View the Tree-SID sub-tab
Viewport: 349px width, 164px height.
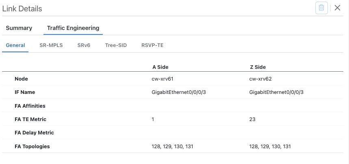click(116, 45)
